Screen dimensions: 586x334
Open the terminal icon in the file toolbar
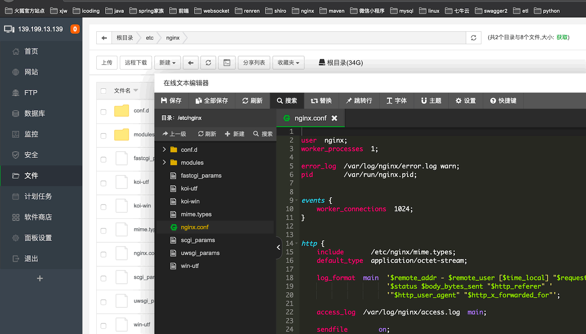tap(227, 63)
